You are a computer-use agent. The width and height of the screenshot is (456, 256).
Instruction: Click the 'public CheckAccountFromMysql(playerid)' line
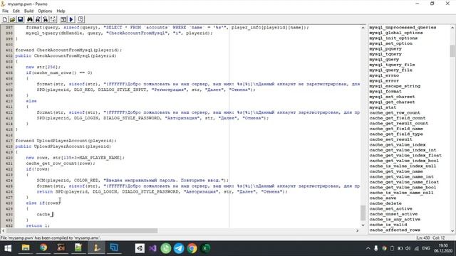click(66, 55)
